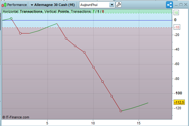Click the -60 axis label
189x126 pixels.
point(177,64)
